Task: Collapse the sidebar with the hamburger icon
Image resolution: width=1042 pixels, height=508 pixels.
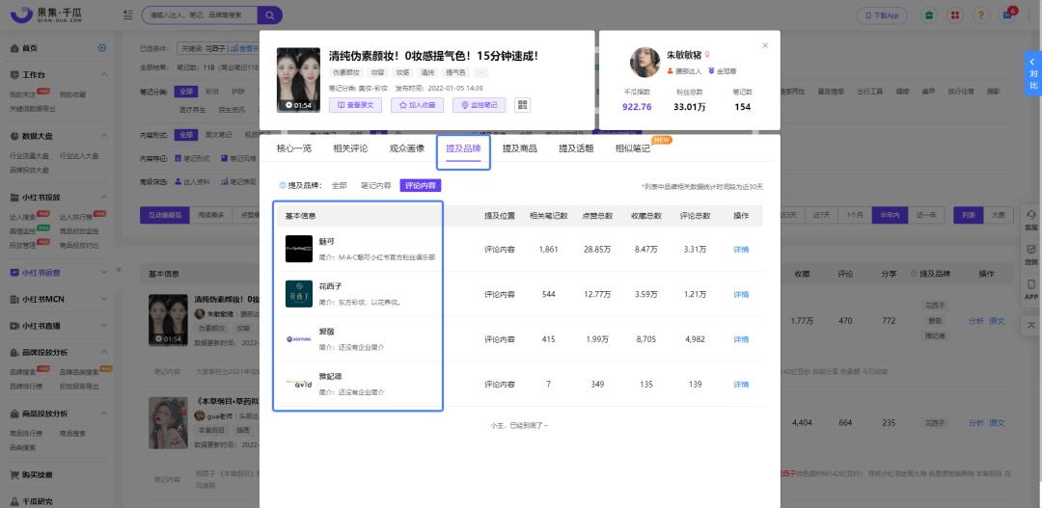Action: pyautogui.click(x=127, y=14)
